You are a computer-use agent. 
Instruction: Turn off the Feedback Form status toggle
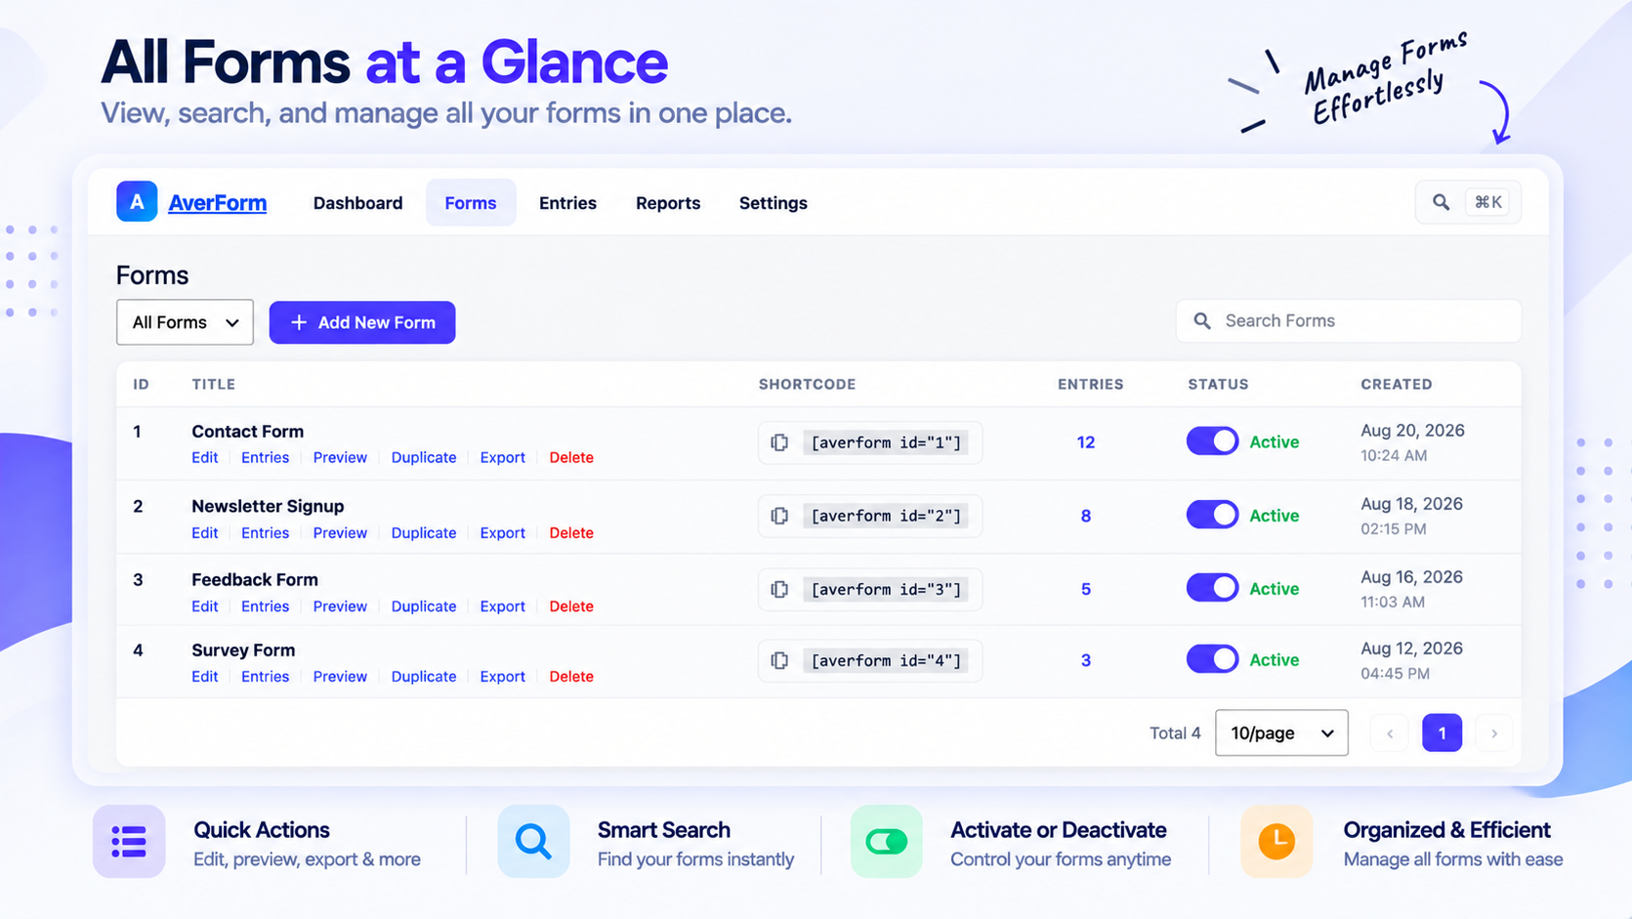(1212, 588)
